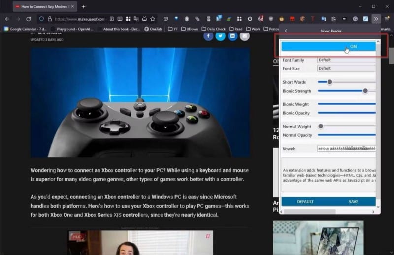
Task: Click the back arrow in Bionic Reader panel
Action: [286, 31]
